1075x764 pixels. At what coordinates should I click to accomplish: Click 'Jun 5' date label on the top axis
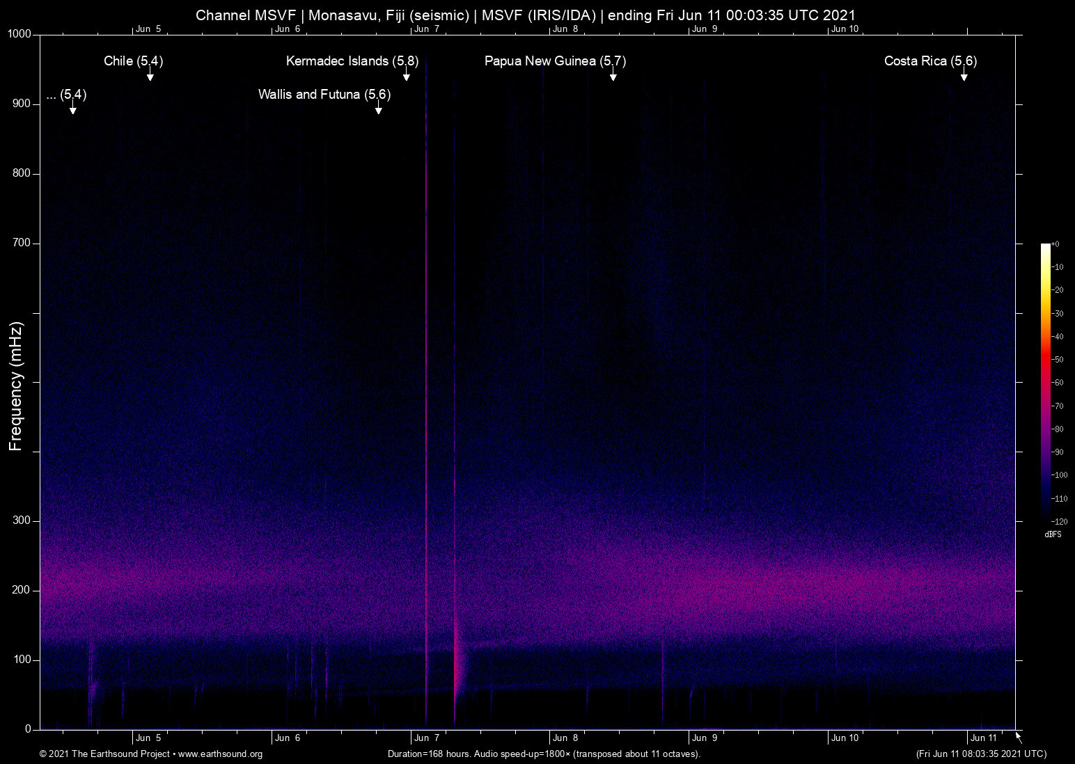[148, 29]
